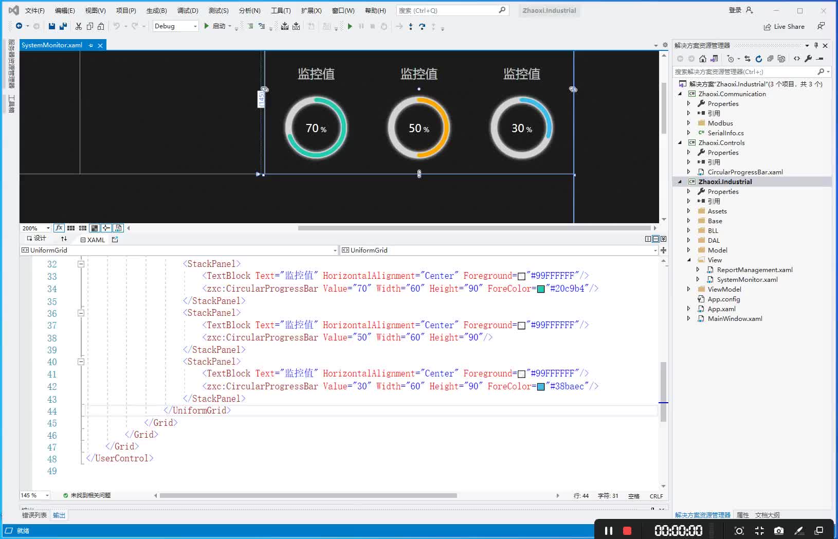838x539 pixels.
Task: Collapse the XAML pane
Action: click(664, 239)
